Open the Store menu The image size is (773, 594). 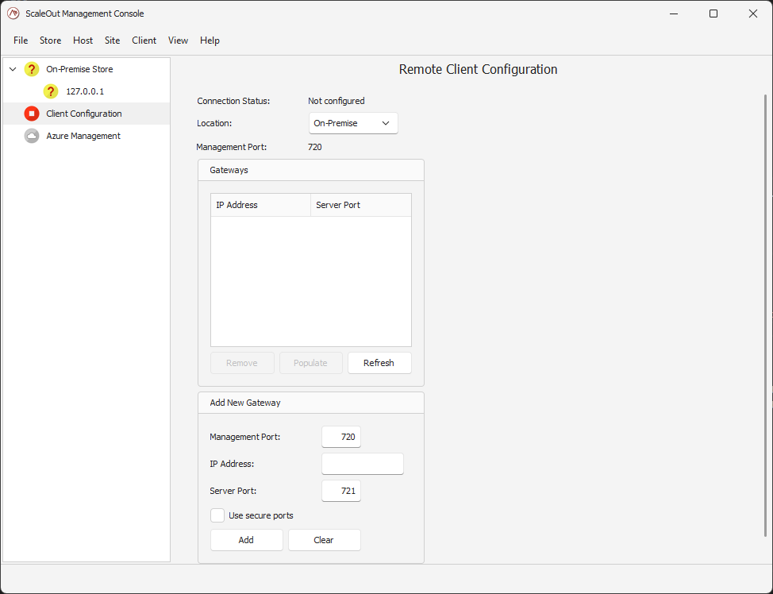[x=50, y=40]
